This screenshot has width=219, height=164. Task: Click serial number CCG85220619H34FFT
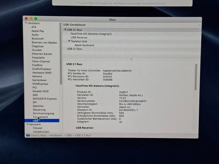pos(133,101)
